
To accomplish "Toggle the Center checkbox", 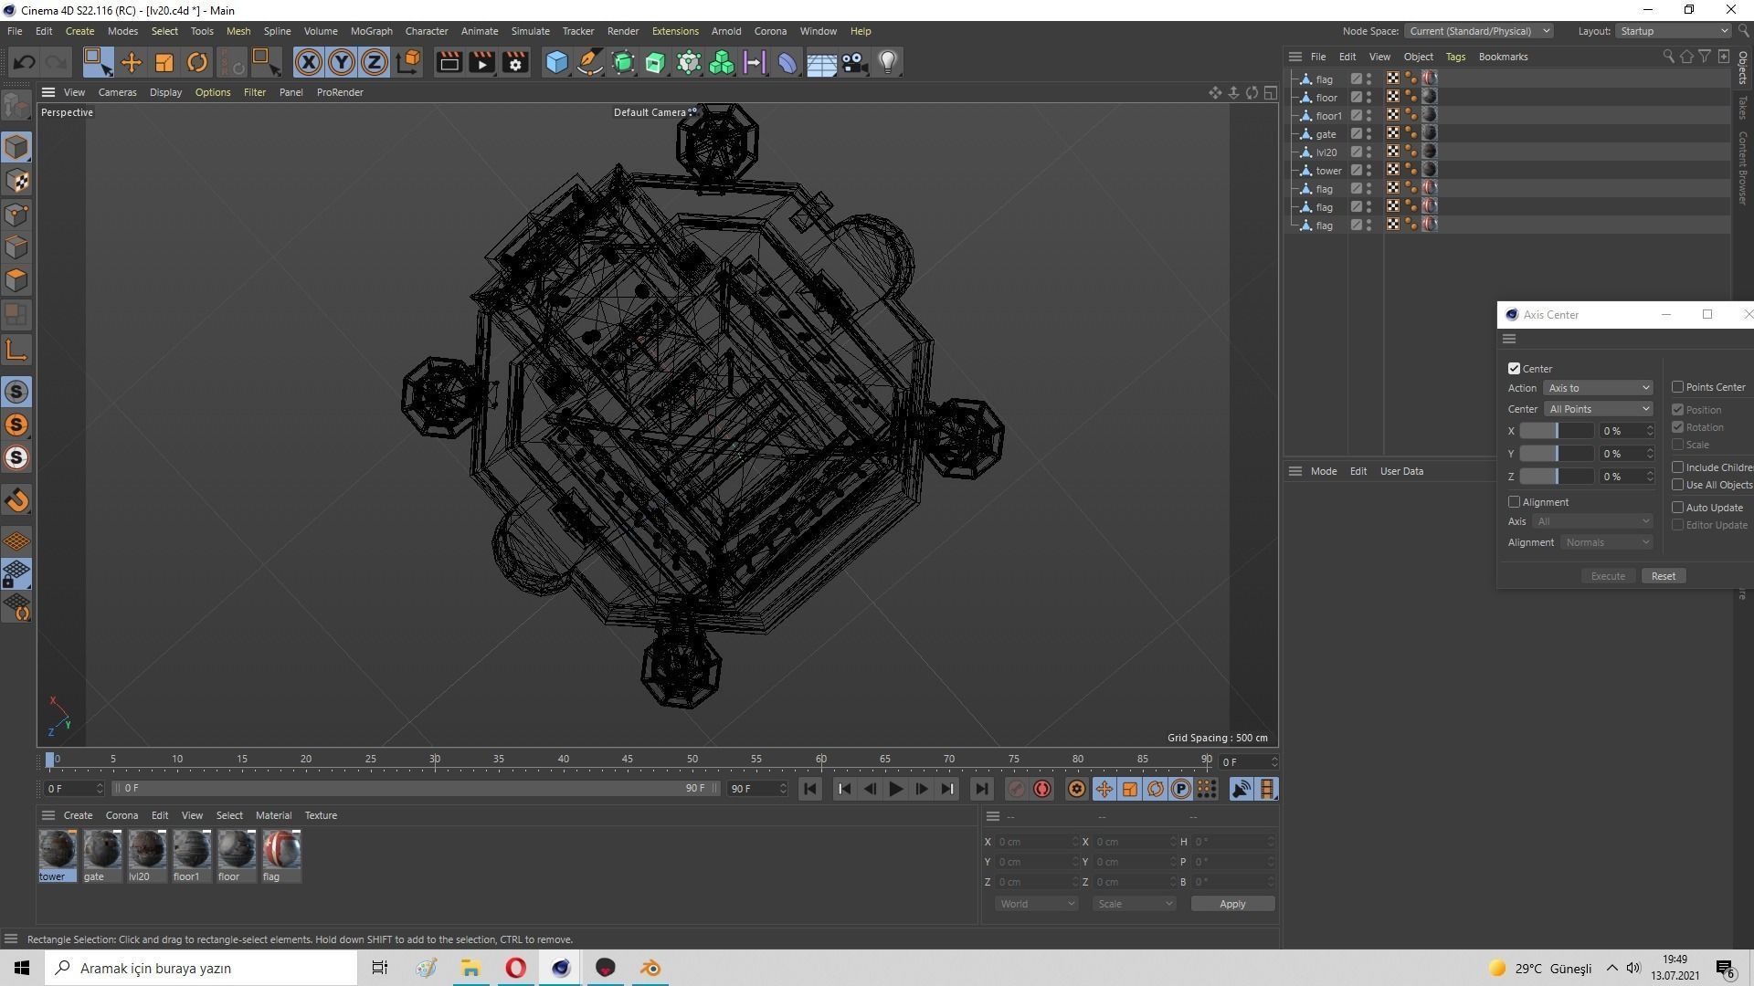I will (x=1514, y=369).
